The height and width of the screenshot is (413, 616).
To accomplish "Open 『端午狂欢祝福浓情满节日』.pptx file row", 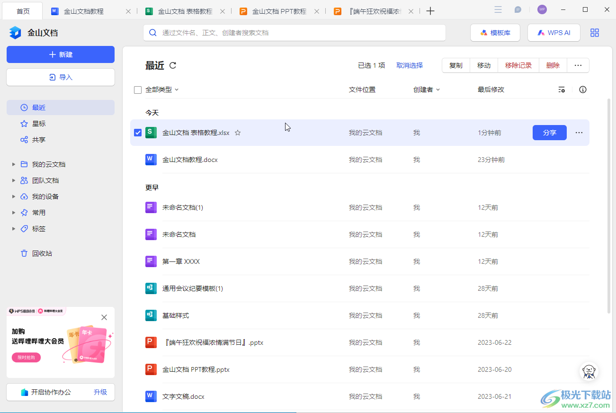I will [x=359, y=342].
